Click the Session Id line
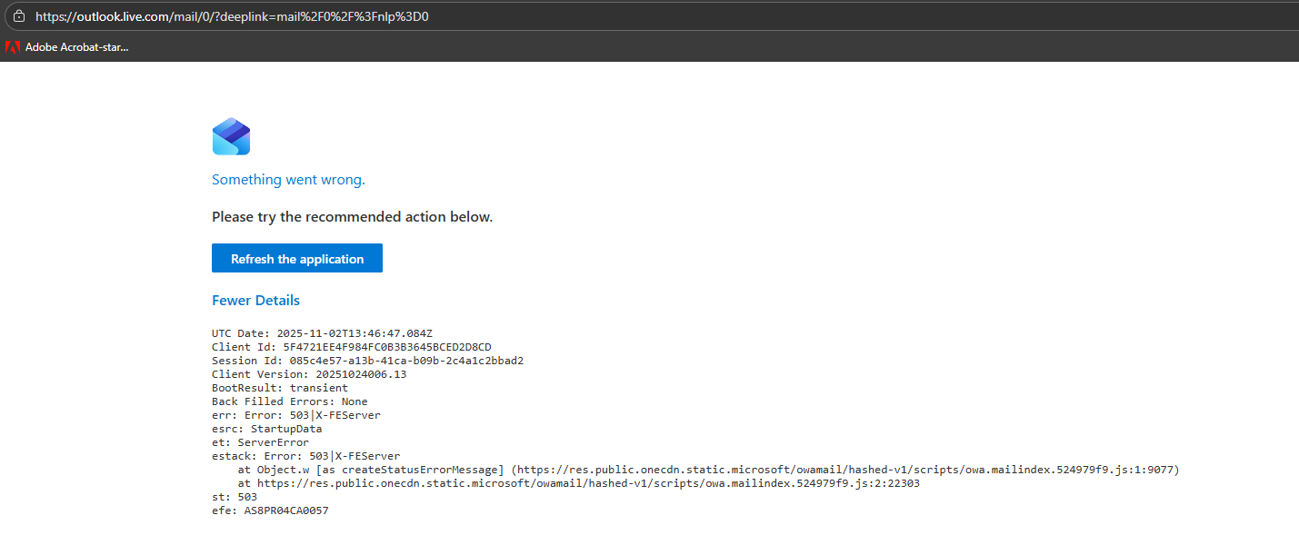This screenshot has width=1299, height=545. [367, 361]
